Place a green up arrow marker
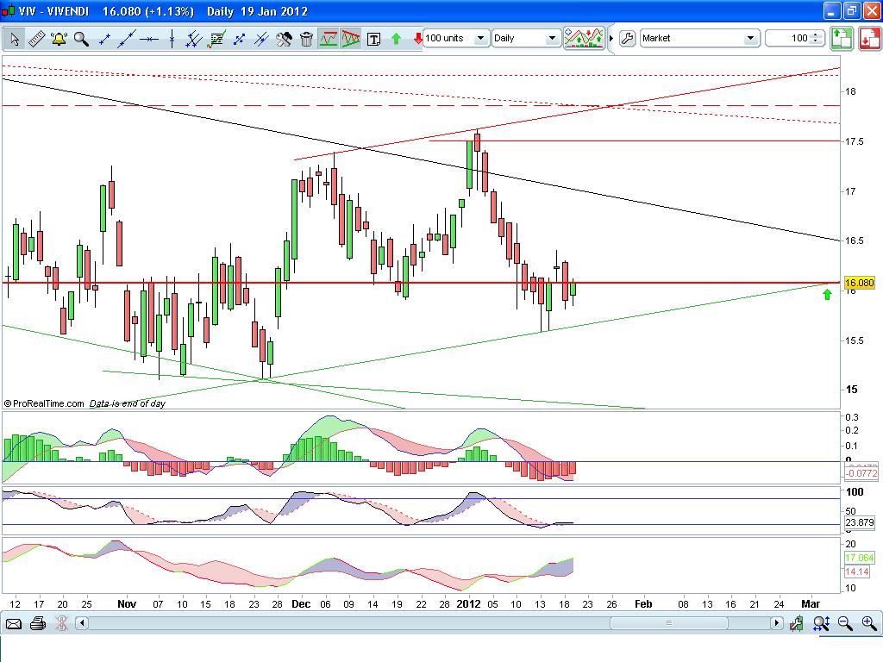This screenshot has width=883, height=662. pos(396,39)
